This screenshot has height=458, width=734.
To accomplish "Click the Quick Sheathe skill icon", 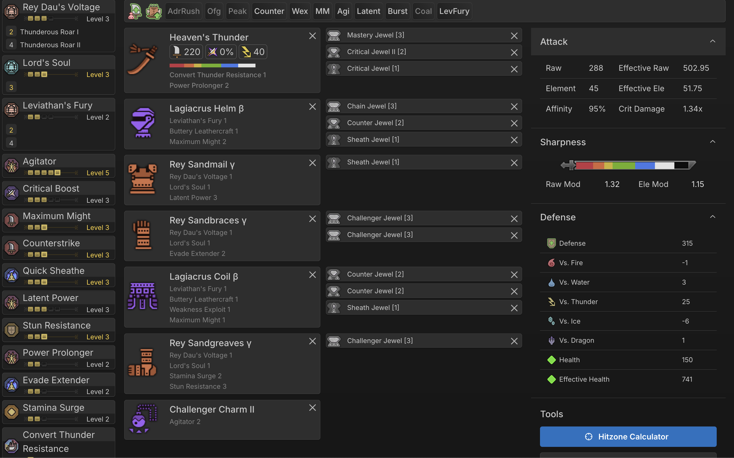I will 11,275.
